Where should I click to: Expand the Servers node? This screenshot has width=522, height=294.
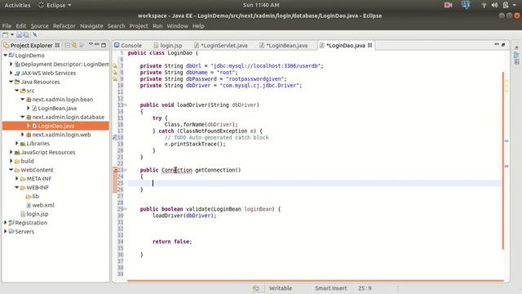[x=6, y=231]
